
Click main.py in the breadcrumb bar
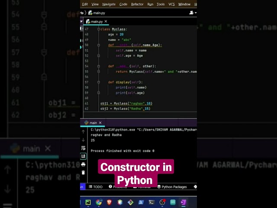tap(97, 13)
